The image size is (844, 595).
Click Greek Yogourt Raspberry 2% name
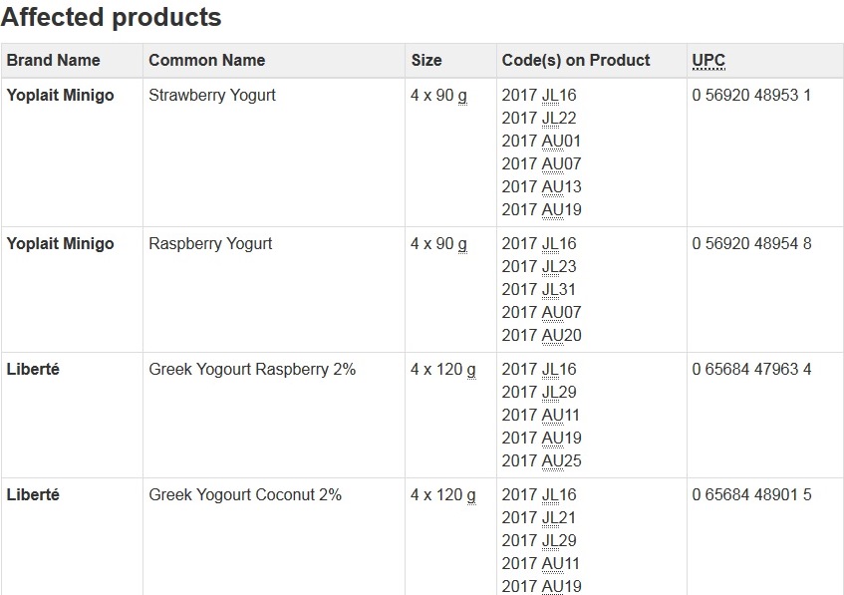pyautogui.click(x=252, y=370)
